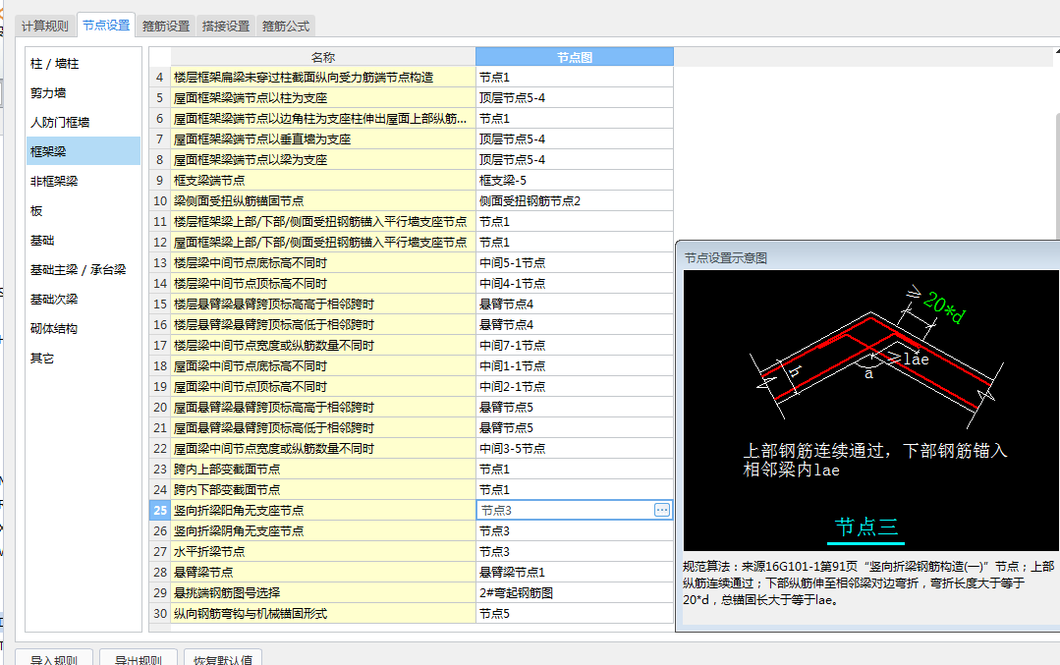Click the 导出规则 button
Image resolution: width=1060 pixels, height=665 pixels.
tap(139, 657)
